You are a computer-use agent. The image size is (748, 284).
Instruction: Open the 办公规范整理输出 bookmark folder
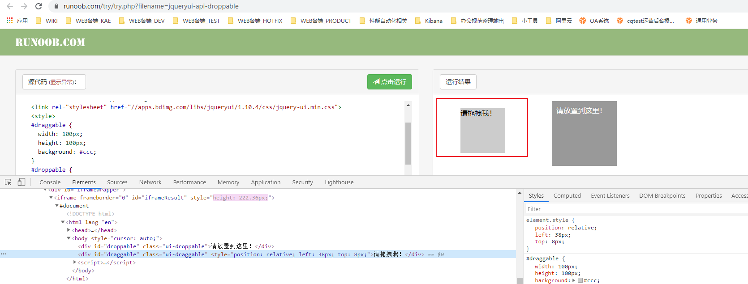click(x=477, y=21)
